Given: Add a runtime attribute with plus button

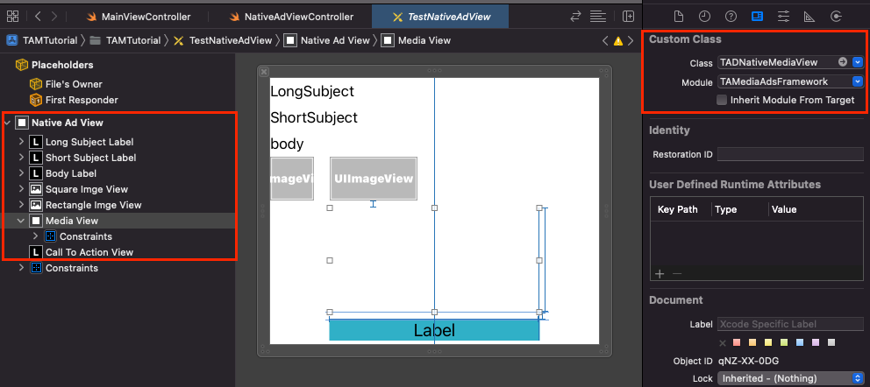Looking at the screenshot, I should coord(660,273).
